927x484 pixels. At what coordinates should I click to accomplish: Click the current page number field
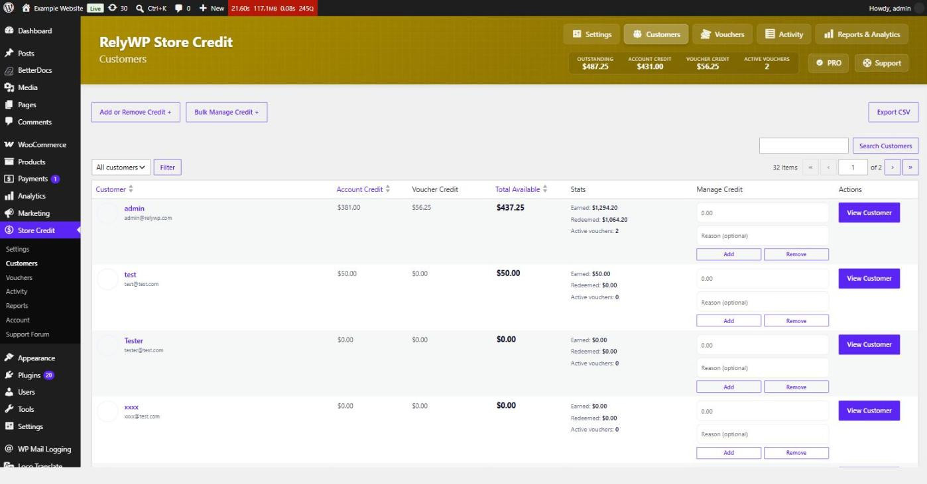(x=853, y=168)
